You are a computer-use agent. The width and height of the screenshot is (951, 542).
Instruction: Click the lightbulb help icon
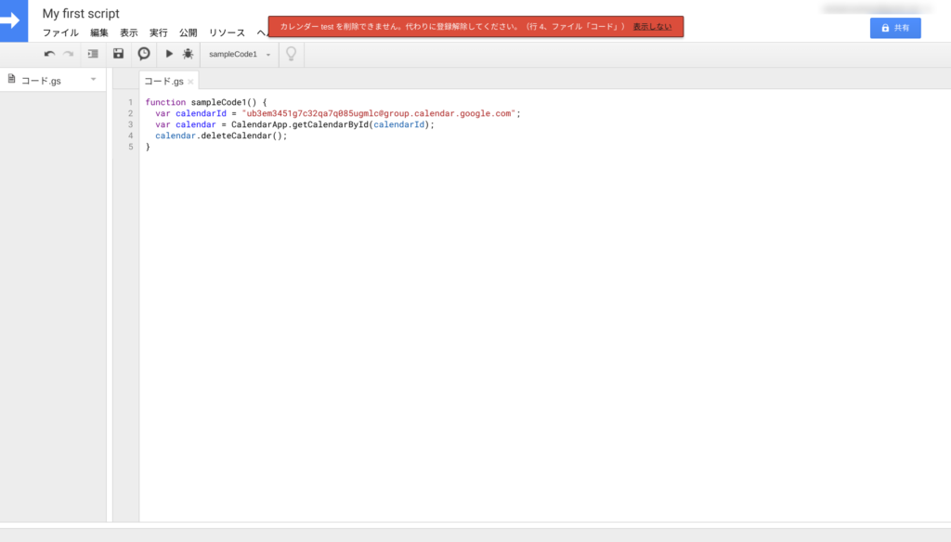(x=291, y=53)
